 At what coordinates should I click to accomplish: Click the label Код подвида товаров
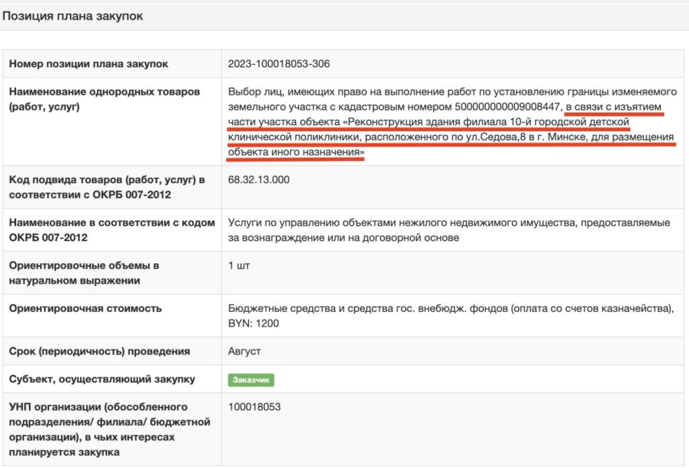pyautogui.click(x=107, y=187)
